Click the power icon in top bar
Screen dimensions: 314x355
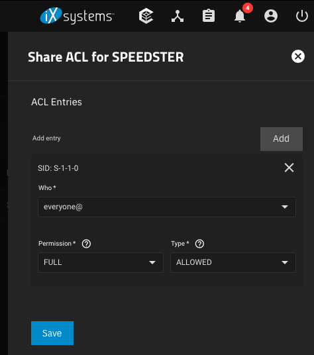(302, 16)
